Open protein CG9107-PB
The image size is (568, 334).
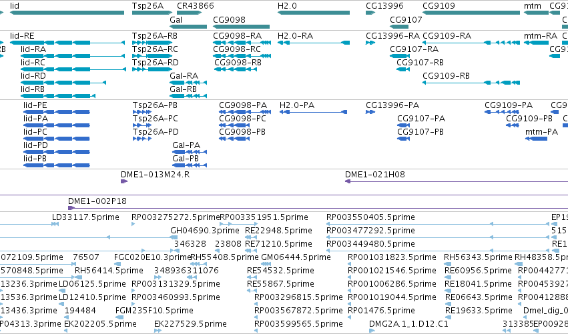point(404,139)
